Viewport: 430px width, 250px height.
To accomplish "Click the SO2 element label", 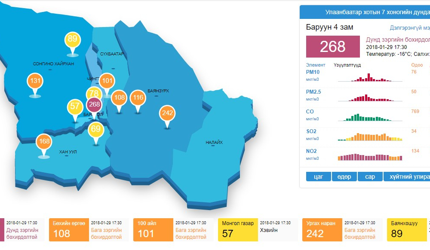I will pyautogui.click(x=311, y=131).
